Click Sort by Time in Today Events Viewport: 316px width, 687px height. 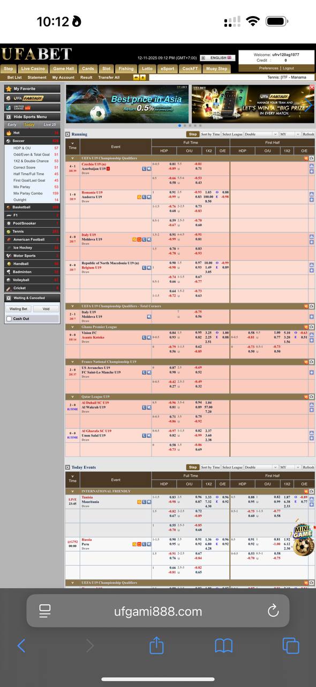click(x=210, y=467)
